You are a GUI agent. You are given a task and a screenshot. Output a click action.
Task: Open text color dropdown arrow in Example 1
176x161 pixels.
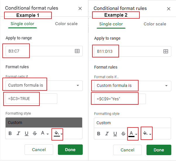48,134
